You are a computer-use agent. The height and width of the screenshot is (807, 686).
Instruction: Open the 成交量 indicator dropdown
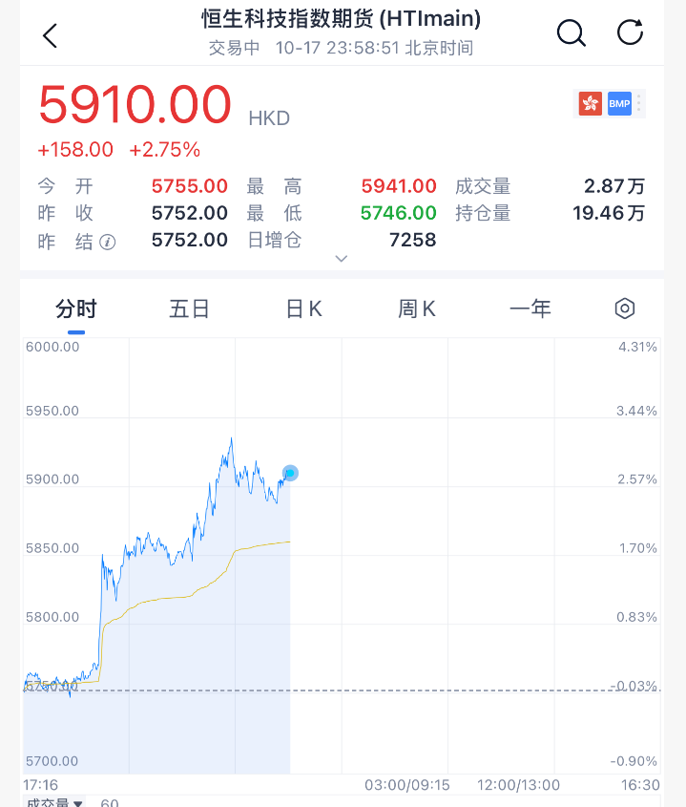[x=53, y=802]
